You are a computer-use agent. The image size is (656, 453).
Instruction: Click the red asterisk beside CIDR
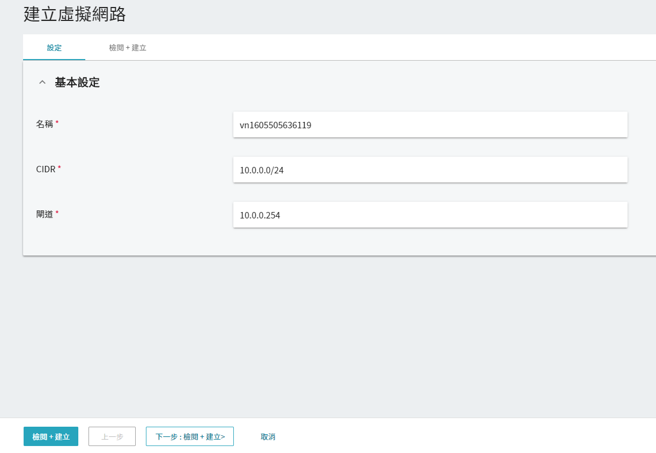[60, 168]
